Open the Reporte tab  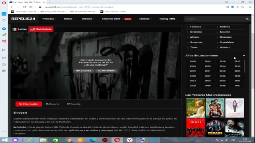tap(74, 104)
